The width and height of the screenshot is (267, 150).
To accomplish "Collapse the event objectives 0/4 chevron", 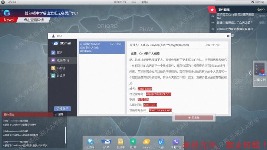I will pos(263,10).
